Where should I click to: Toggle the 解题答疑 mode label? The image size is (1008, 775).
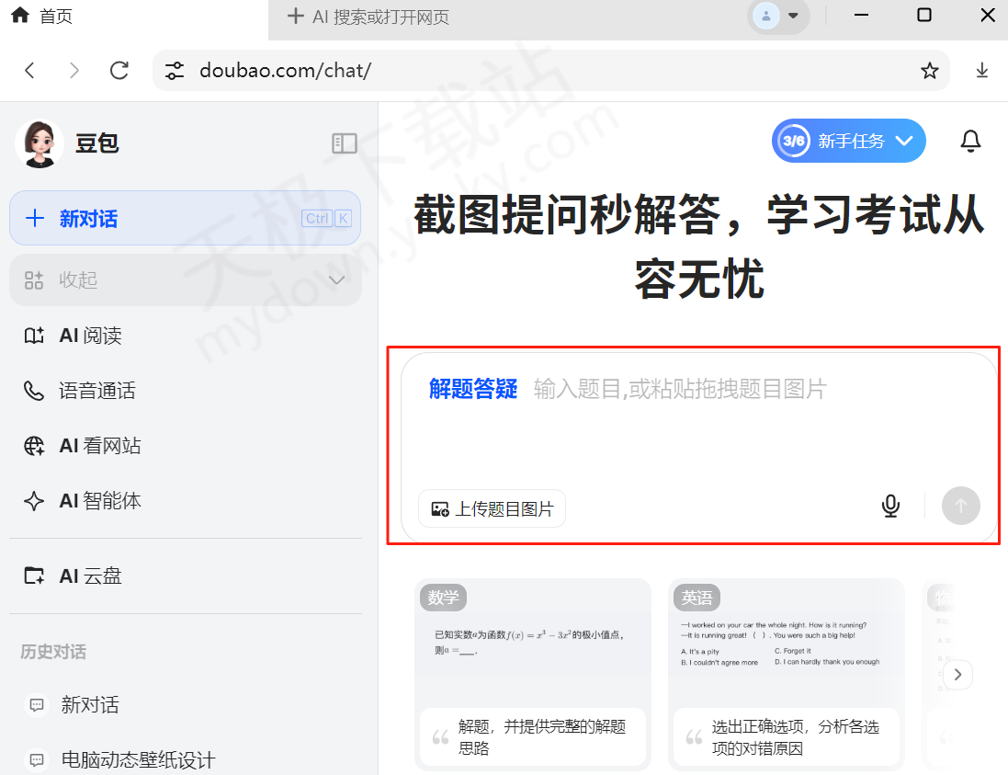472,389
